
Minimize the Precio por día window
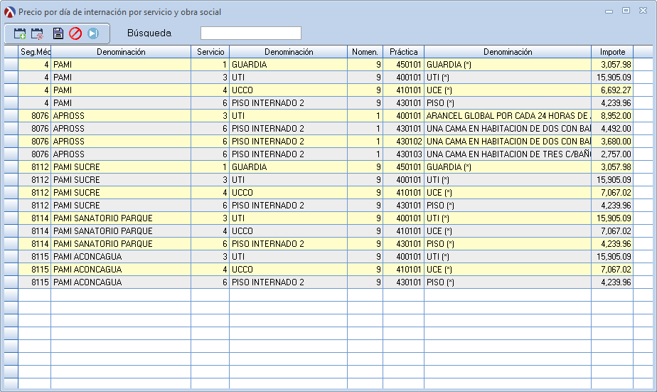click(x=609, y=11)
